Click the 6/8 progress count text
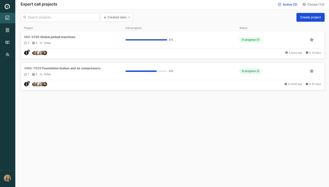This screenshot has height=187, width=329. coord(171,71)
